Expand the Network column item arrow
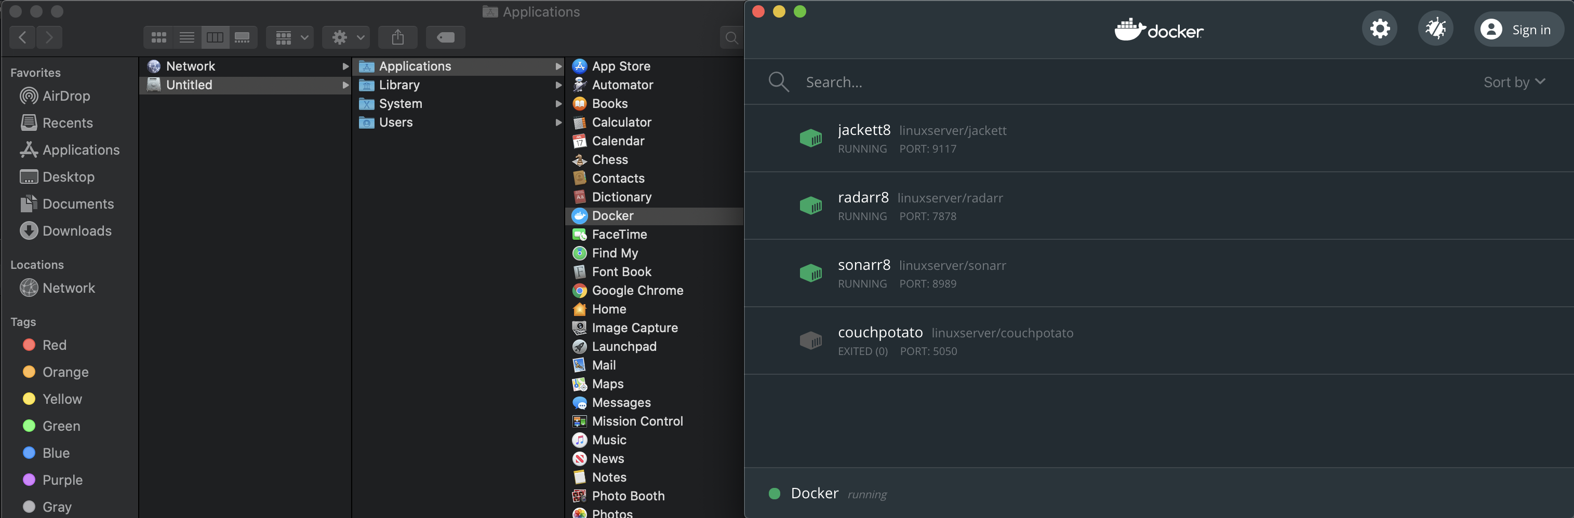Screen dimensions: 1574x518 (x=345, y=66)
